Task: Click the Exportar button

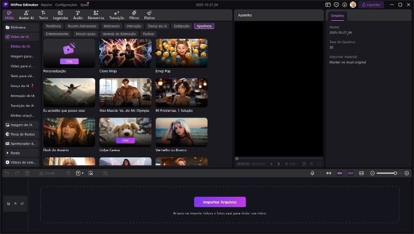Action: coord(371,5)
